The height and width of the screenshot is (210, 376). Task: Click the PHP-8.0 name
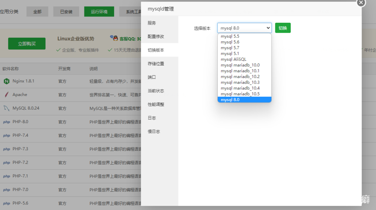[x=21, y=122]
